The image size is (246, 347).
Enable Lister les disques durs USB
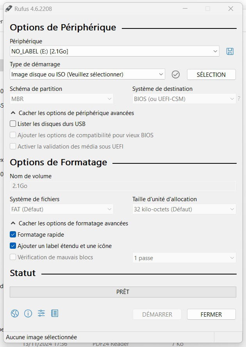[x=13, y=124]
